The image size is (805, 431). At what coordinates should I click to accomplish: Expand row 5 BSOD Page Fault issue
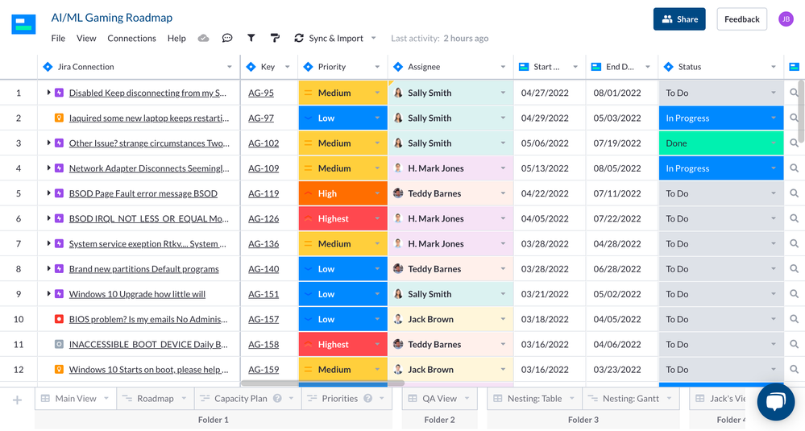click(49, 193)
